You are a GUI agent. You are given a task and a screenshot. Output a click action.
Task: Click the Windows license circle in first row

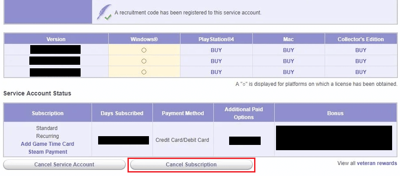pyautogui.click(x=144, y=50)
